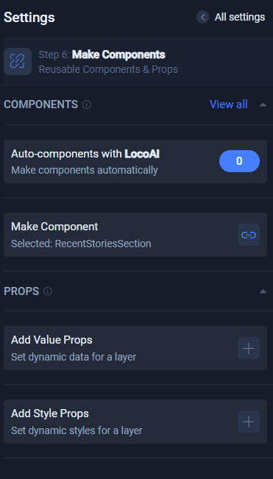This screenshot has height=479, width=273.
Task: Click the PROPS info icon
Action: (48, 291)
